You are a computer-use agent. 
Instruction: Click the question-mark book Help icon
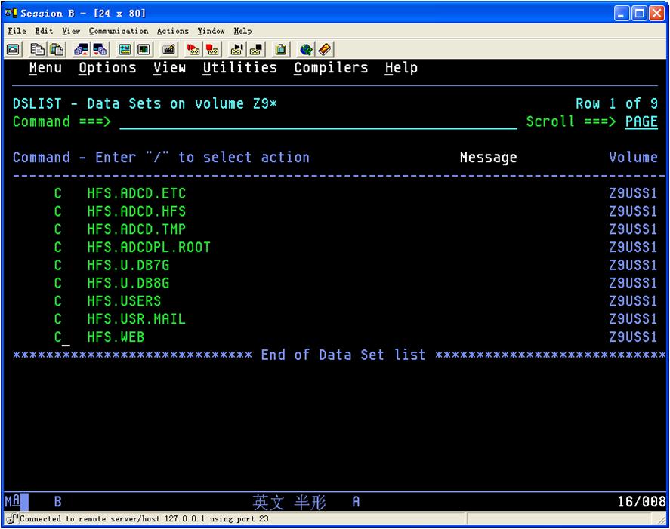pyautogui.click(x=325, y=50)
